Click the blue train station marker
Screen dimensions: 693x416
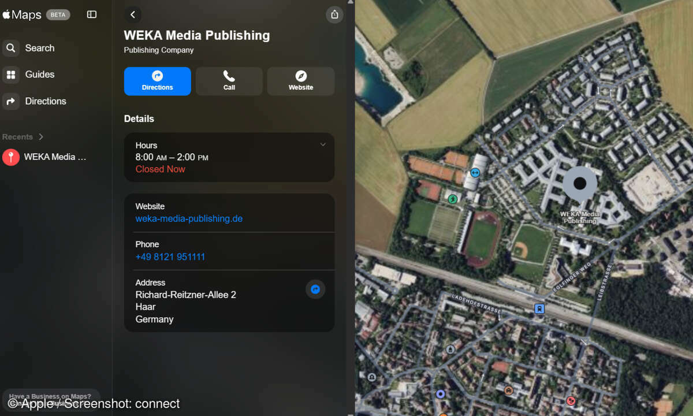tap(539, 309)
